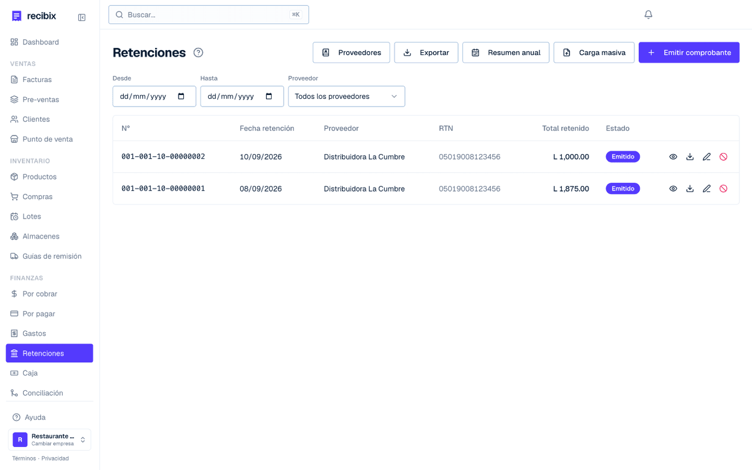Void retention 001-001-10-00000002
This screenshot has height=470, width=752.
tap(723, 157)
